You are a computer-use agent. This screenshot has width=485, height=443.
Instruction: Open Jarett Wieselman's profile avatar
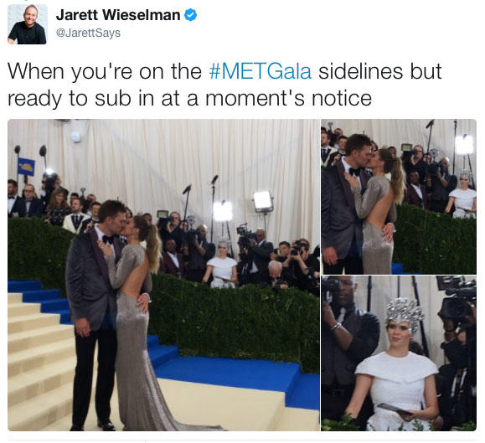coord(28,24)
